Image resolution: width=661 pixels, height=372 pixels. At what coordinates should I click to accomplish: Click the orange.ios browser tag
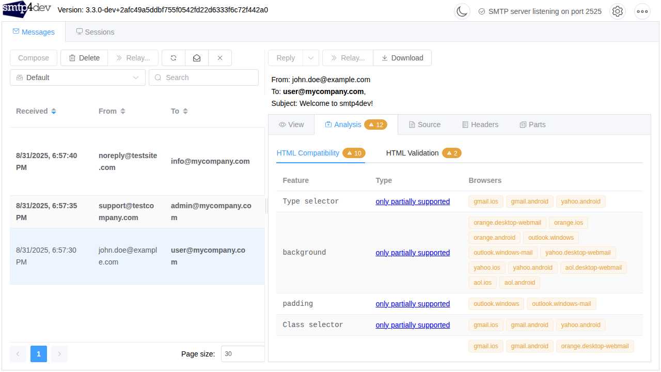569,223
